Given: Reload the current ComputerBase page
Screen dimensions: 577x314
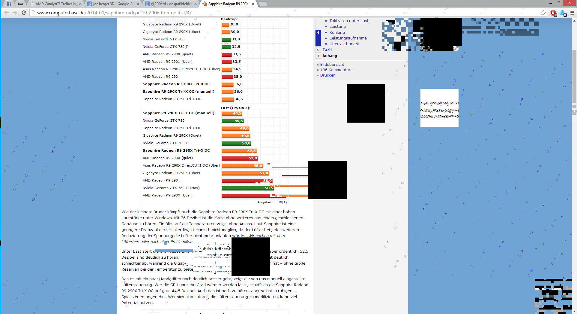Looking at the screenshot, I should click(x=24, y=13).
